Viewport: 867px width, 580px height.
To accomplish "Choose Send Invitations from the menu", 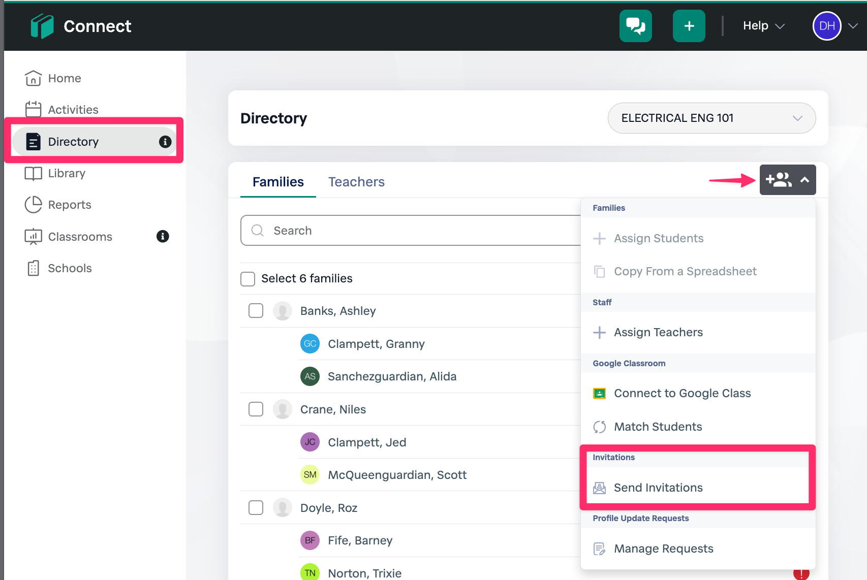I will click(658, 488).
